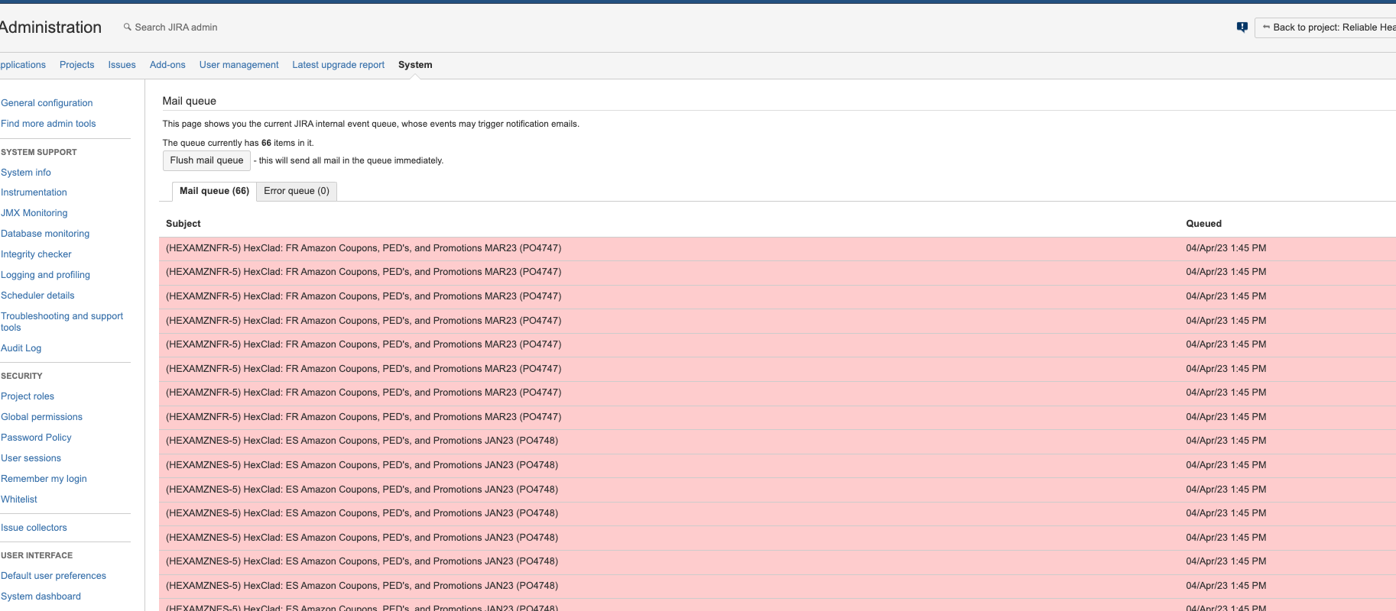Switch to Mail queue (66) tab
The height and width of the screenshot is (611, 1396).
(214, 191)
